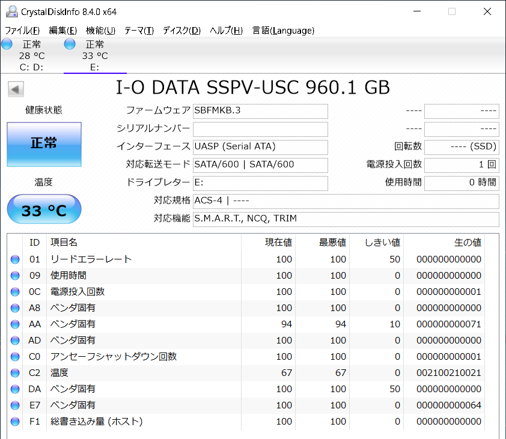This screenshot has height=439, width=506.
Task: Click the status orb on row E7
Action: pos(15,405)
